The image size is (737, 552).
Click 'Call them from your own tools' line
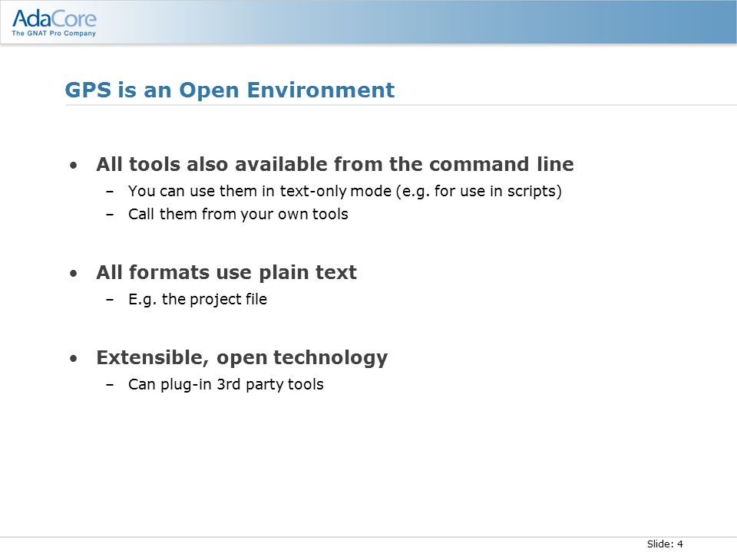238,214
